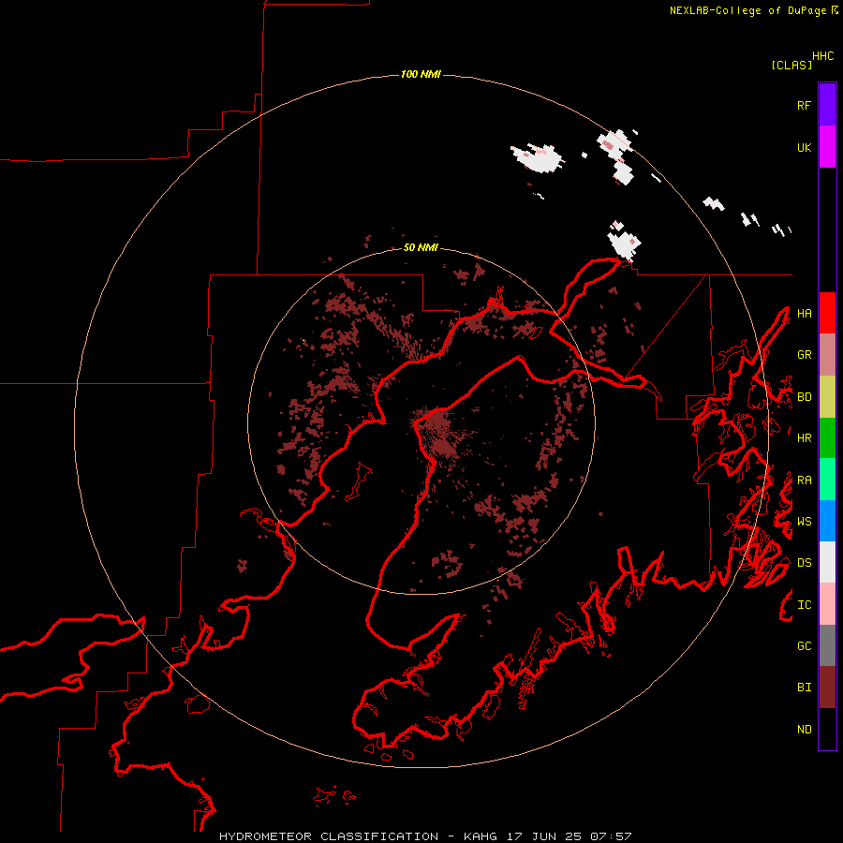Viewport: 843px width, 843px height.
Task: Click the ND legend label
Action: click(804, 730)
